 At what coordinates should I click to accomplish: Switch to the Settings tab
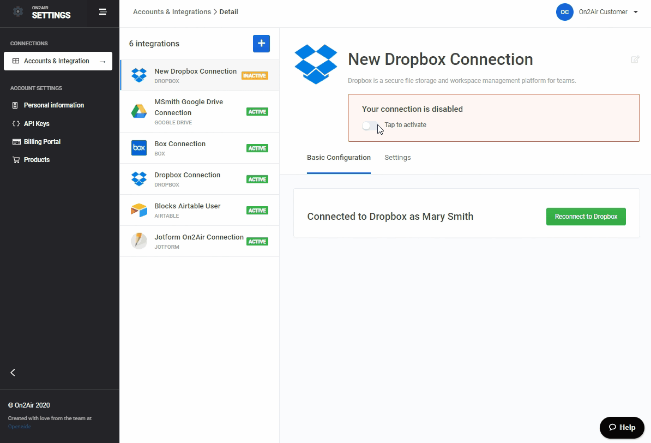397,158
